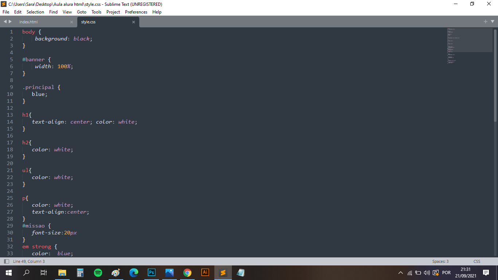Open Google Chrome from the taskbar

pyautogui.click(x=187, y=273)
